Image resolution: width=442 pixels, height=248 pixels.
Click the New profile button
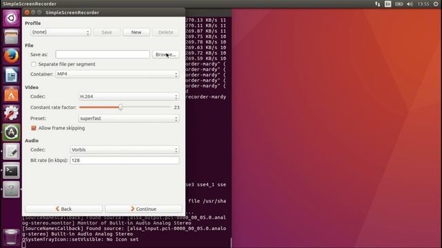coord(136,32)
